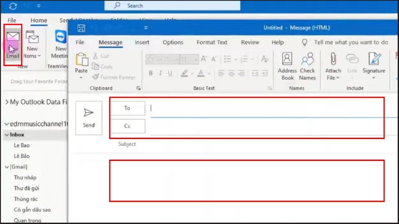Screen dimensions: 399x224
Task: Click the Shrink Font icon
Action: [214, 59]
